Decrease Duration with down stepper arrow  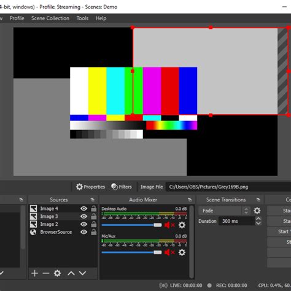pyautogui.click(x=258, y=223)
